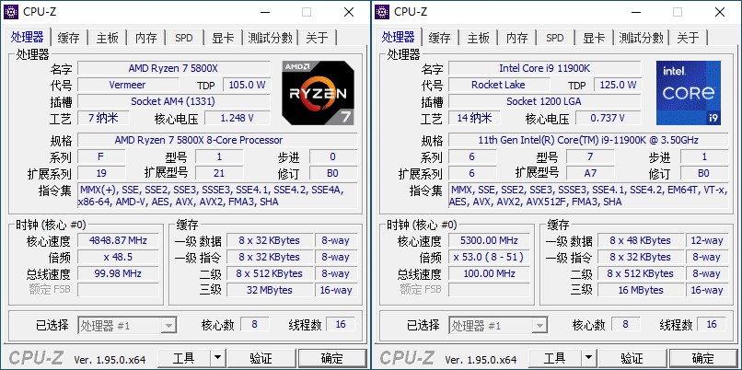
Task: Select 处理器 tab in the left window
Action: pos(28,37)
